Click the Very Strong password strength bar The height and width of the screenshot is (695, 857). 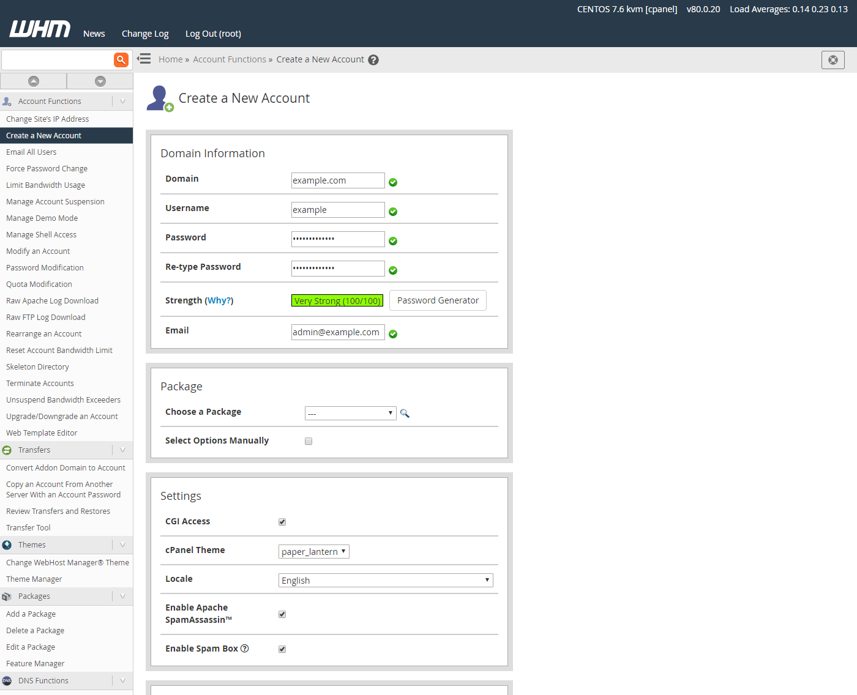(x=337, y=300)
